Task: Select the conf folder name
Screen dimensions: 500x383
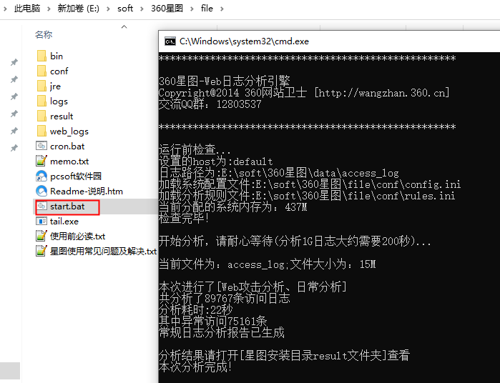Action: tap(59, 71)
